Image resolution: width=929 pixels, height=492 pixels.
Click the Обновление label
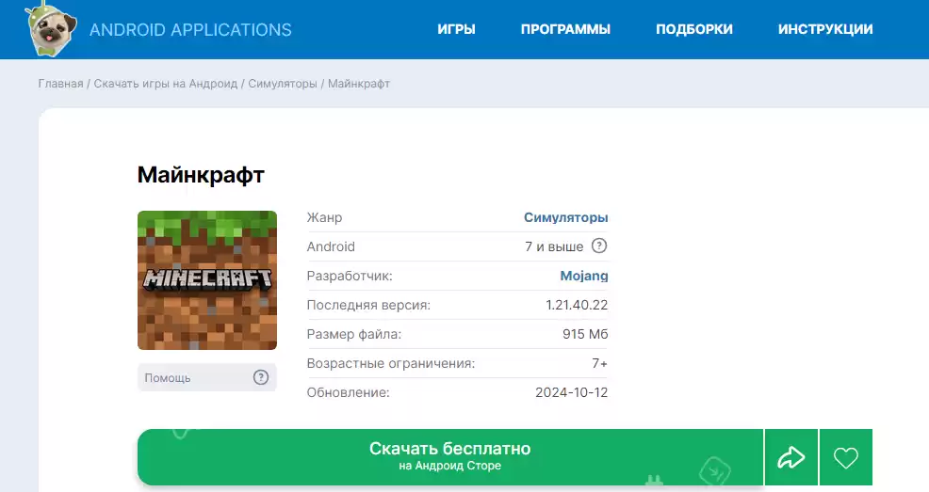point(348,392)
